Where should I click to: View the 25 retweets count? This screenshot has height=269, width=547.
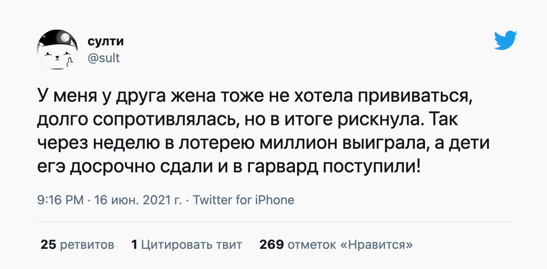click(x=48, y=245)
